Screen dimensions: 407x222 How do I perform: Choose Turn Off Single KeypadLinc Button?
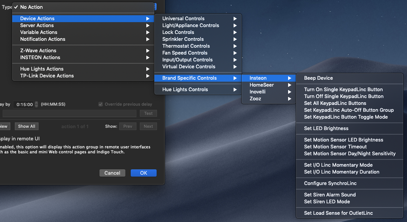(x=349, y=97)
